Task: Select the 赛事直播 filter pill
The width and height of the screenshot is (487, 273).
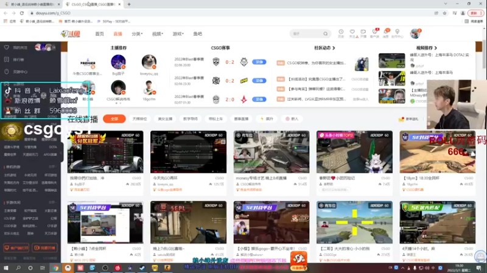Action: [241, 119]
